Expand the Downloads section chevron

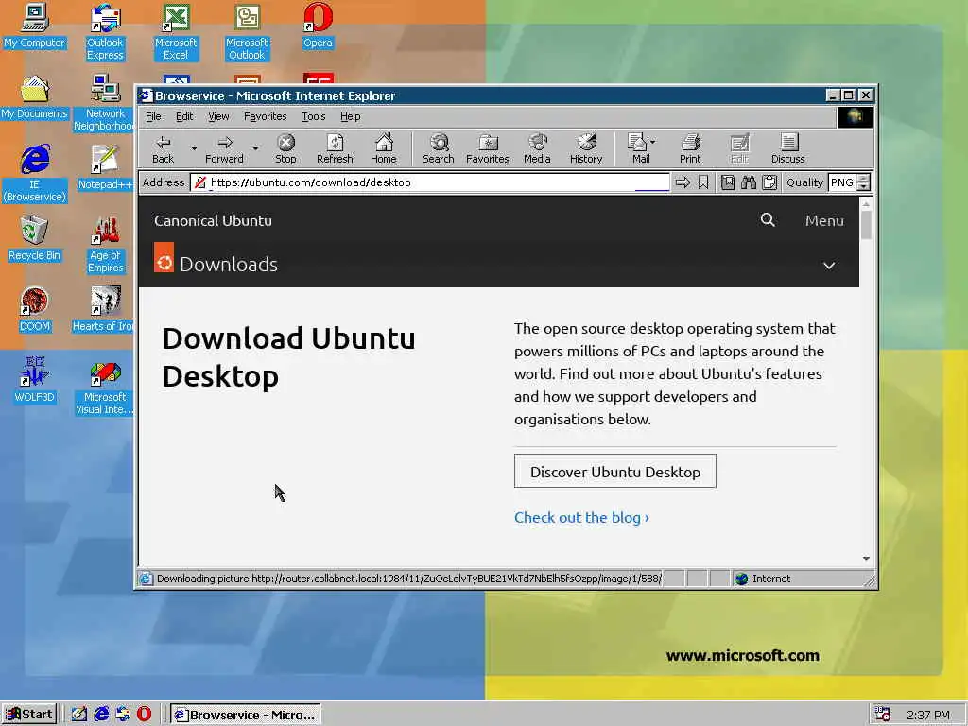(829, 266)
